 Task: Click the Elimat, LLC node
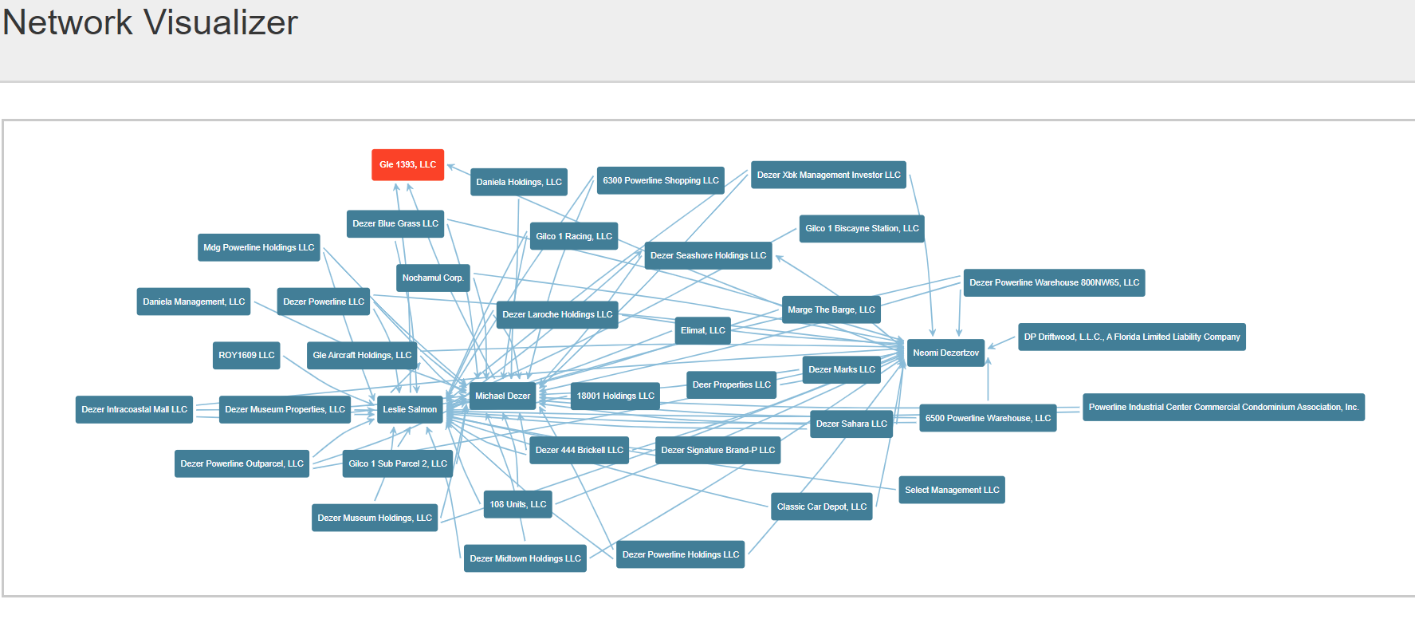coord(703,330)
